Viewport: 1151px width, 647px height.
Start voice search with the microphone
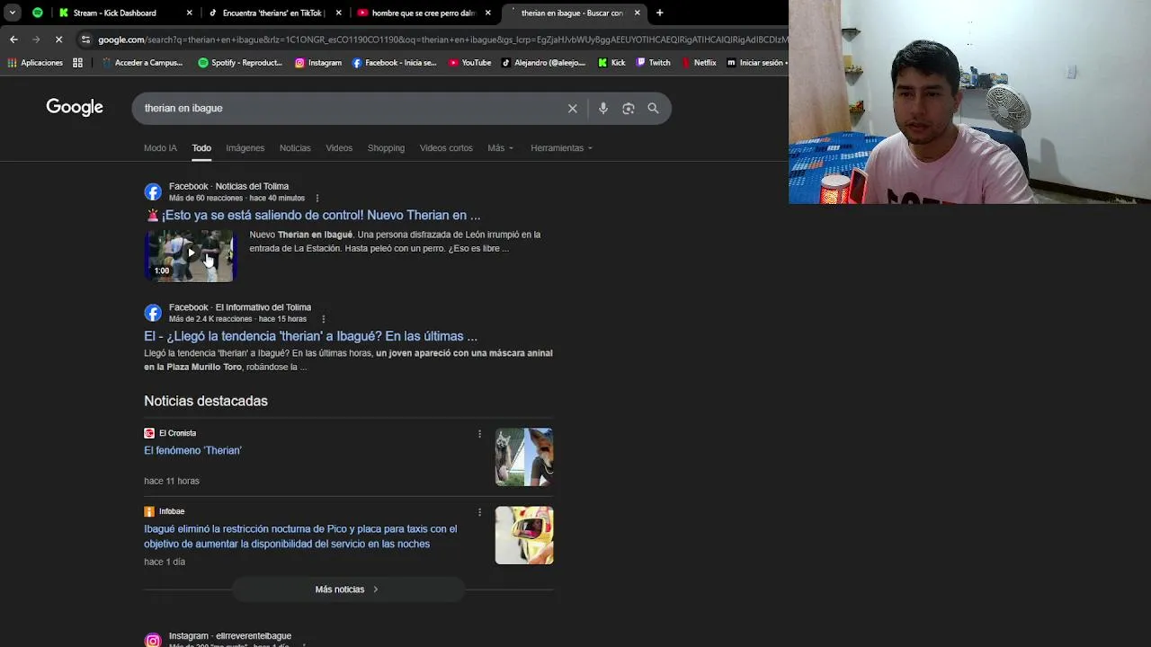pyautogui.click(x=603, y=108)
